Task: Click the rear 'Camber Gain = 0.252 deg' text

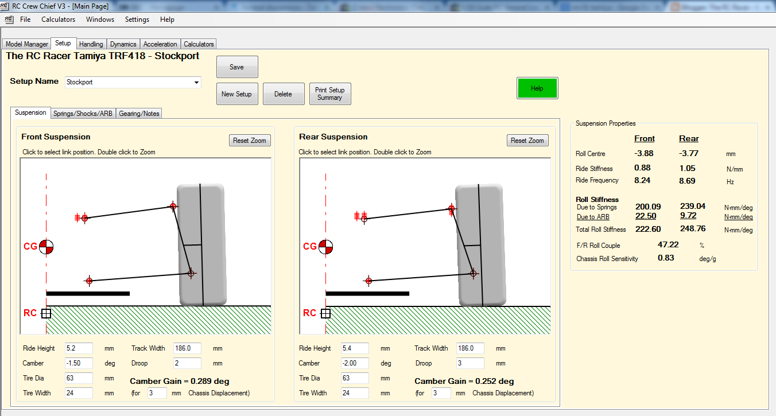Action: (464, 381)
